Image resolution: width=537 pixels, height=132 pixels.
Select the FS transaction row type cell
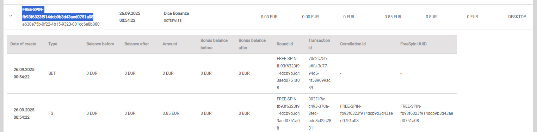tap(51, 113)
